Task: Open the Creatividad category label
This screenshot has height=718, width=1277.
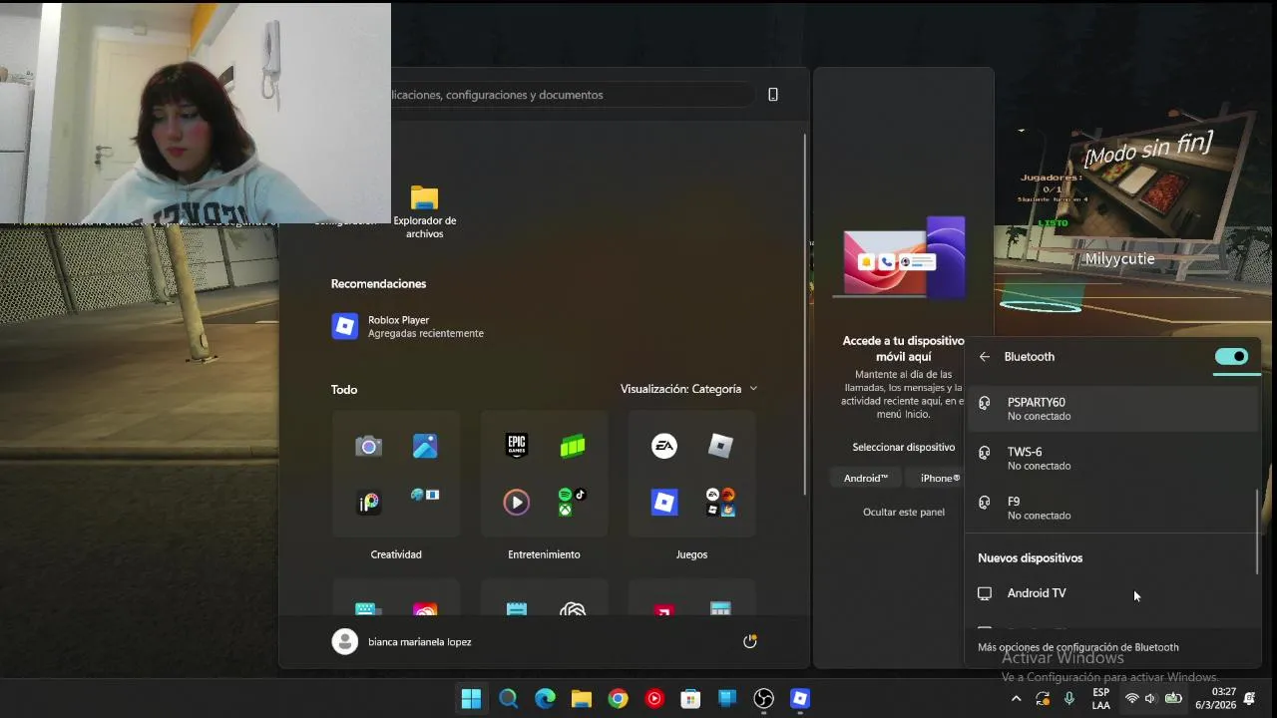Action: pos(396,554)
